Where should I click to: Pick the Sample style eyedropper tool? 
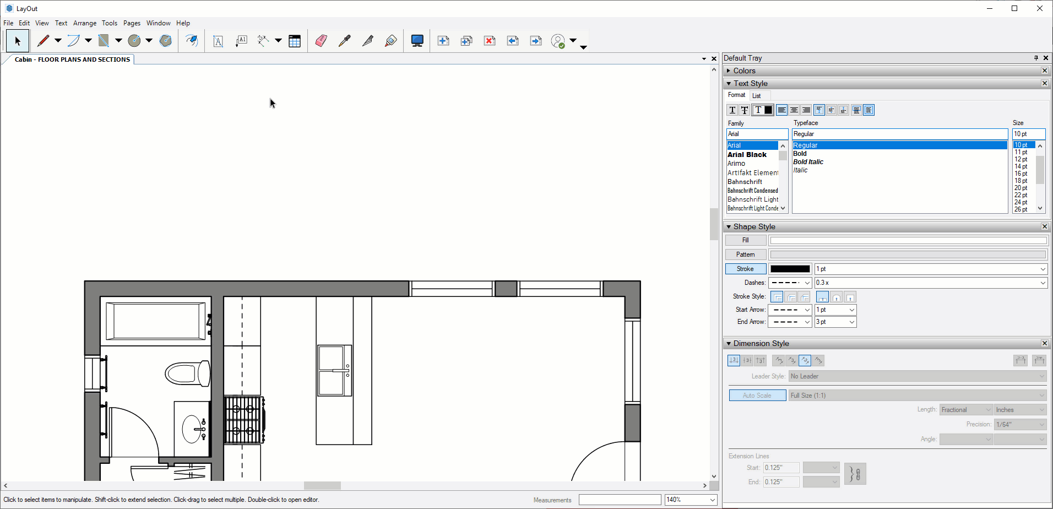click(344, 41)
